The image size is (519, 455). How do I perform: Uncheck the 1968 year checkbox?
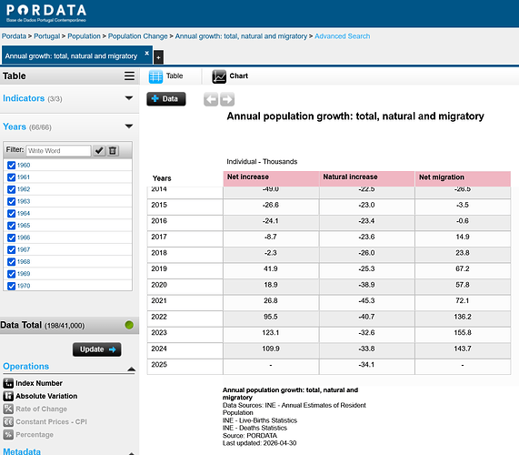point(11,262)
